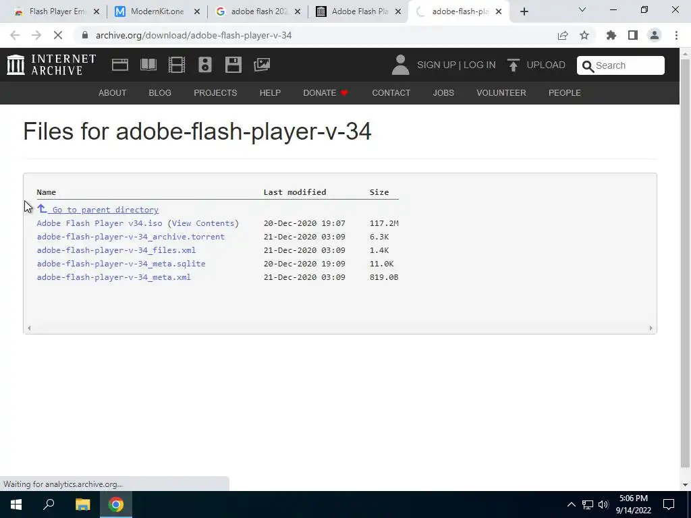Open the notification center
691x518 pixels.
coord(669,505)
